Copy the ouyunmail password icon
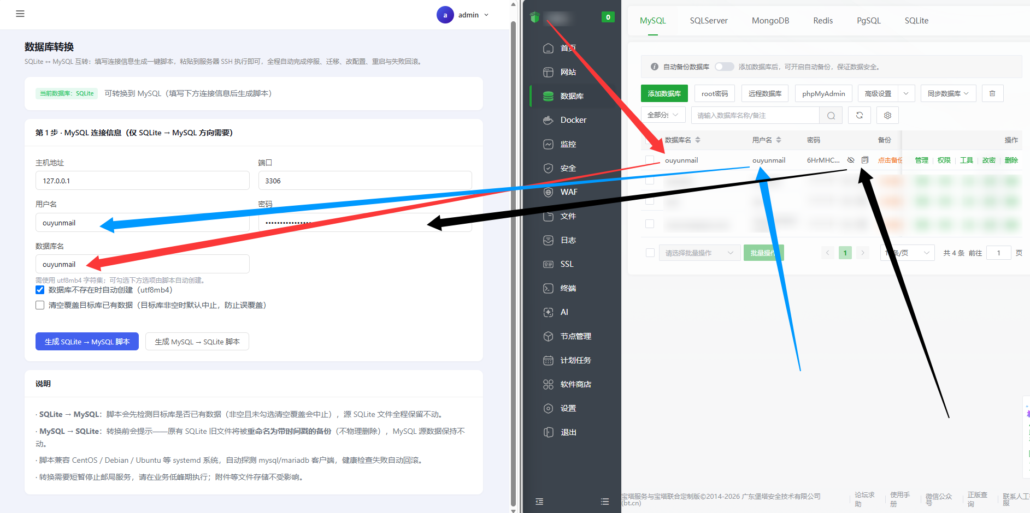 [x=865, y=160]
